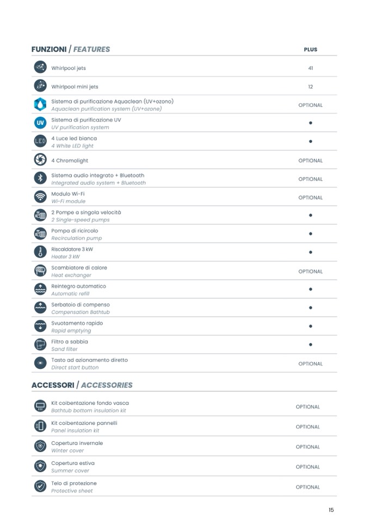Click the FUNZIONI / FEATURES heading
The width and height of the screenshot is (369, 523).
pos(71,49)
